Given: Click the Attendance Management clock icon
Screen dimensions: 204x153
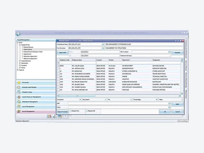Looking at the screenshot, I should 19,102.
